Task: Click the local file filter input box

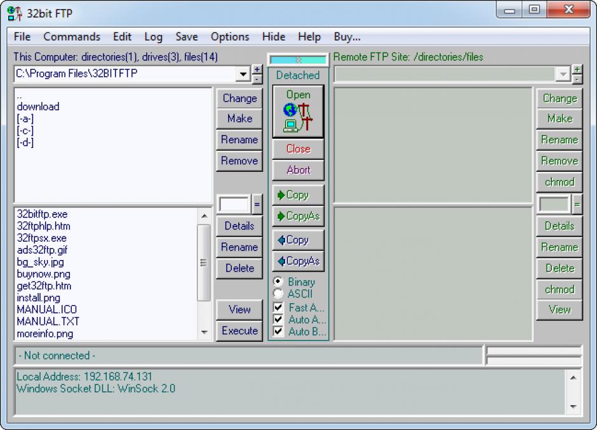Action: click(x=234, y=205)
